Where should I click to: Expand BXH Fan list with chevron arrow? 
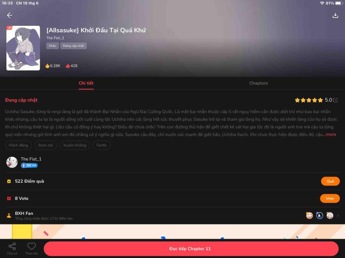338,216
